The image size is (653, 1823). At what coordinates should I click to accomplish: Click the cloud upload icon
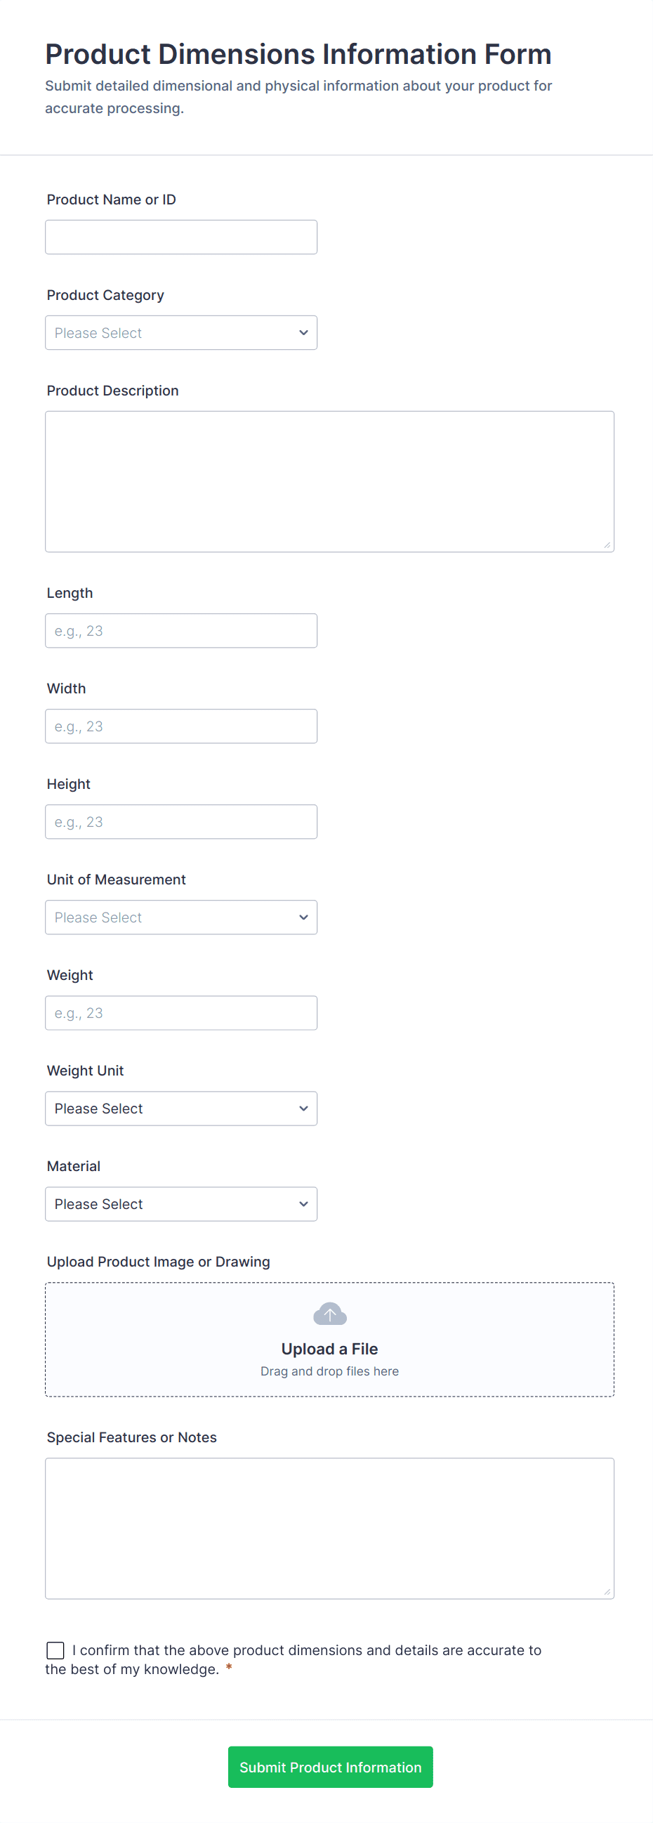click(x=330, y=1314)
